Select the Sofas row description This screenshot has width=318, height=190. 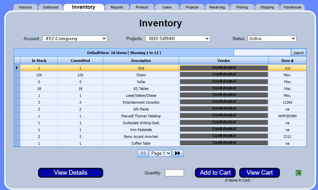tap(141, 82)
